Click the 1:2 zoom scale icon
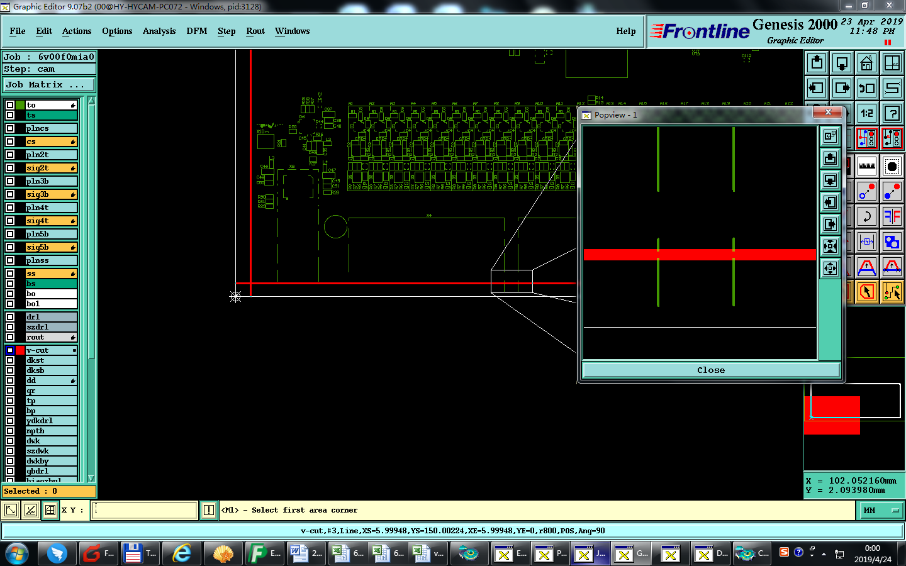 867,113
